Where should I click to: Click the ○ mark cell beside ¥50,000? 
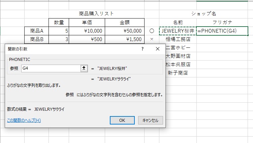click(x=151, y=31)
